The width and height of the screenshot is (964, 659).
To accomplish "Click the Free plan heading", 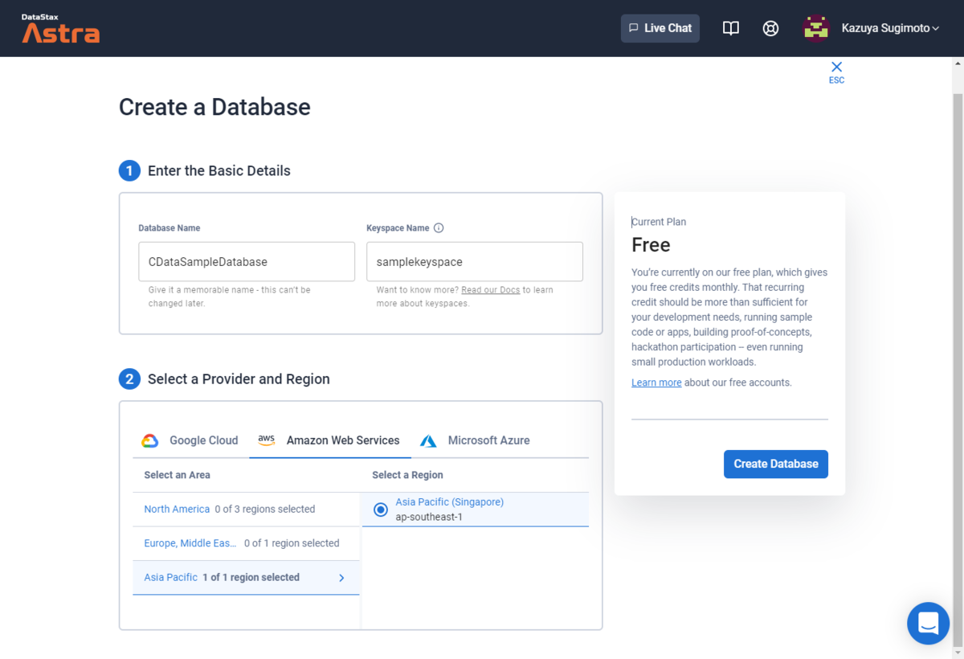I will click(651, 244).
